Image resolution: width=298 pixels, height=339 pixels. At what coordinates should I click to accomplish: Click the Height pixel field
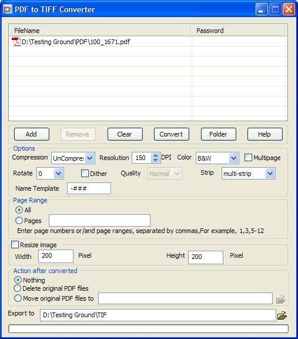click(206, 257)
